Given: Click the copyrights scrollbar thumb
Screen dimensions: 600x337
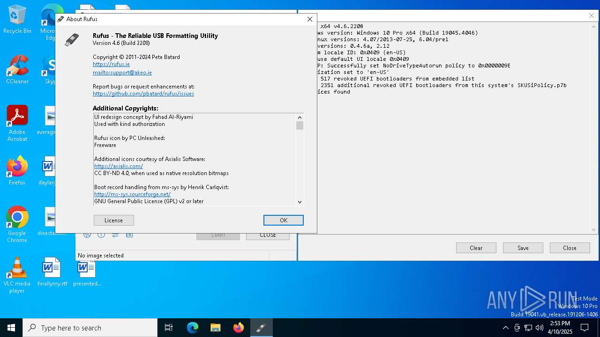Looking at the screenshot, I should (x=300, y=125).
